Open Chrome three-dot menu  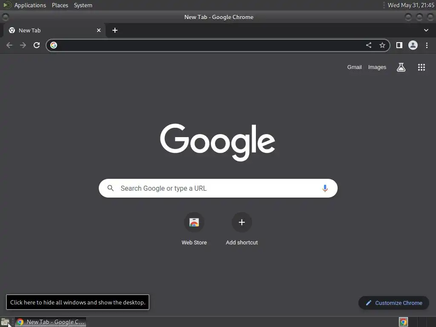tap(427, 45)
